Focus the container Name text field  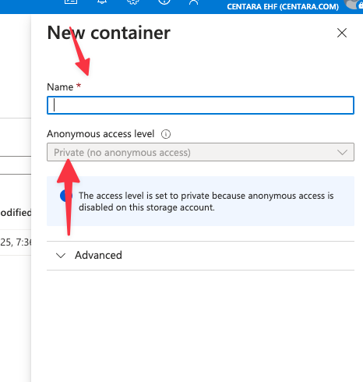tap(200, 105)
